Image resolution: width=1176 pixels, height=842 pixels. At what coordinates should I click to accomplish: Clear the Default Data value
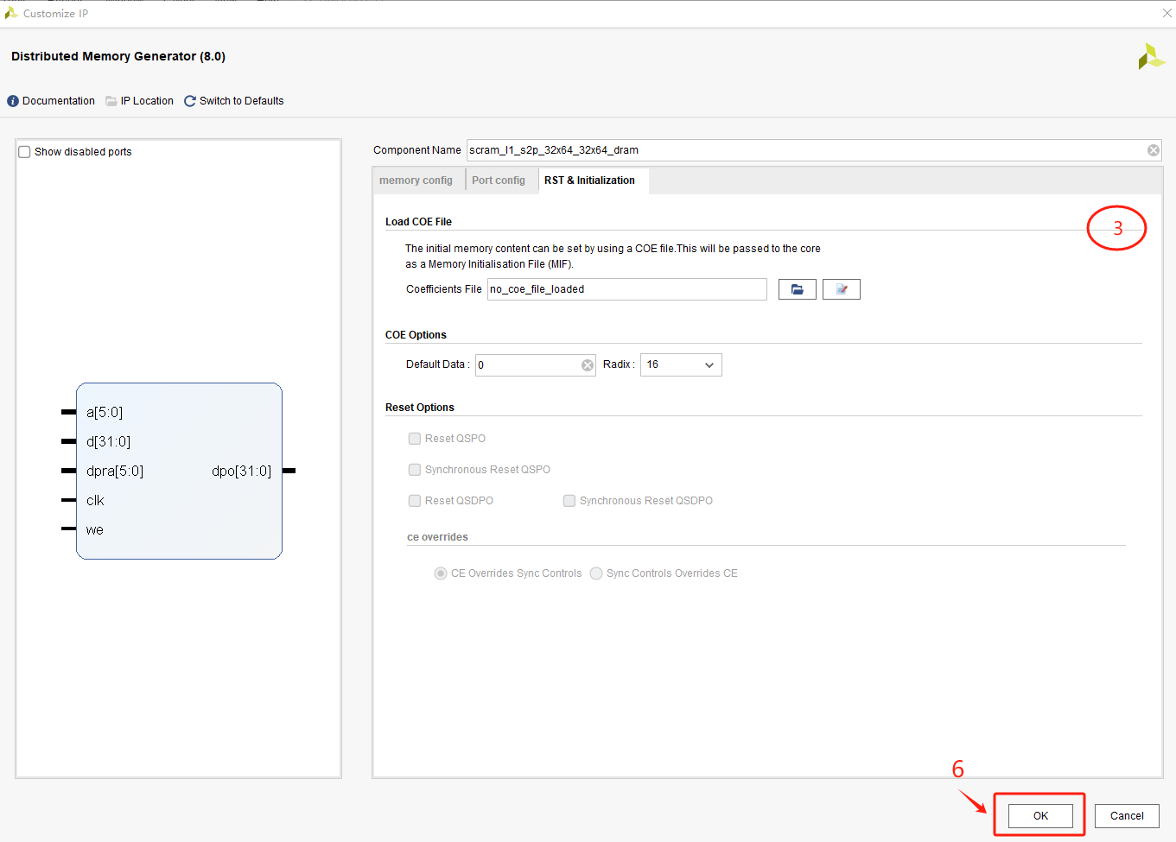(x=588, y=364)
